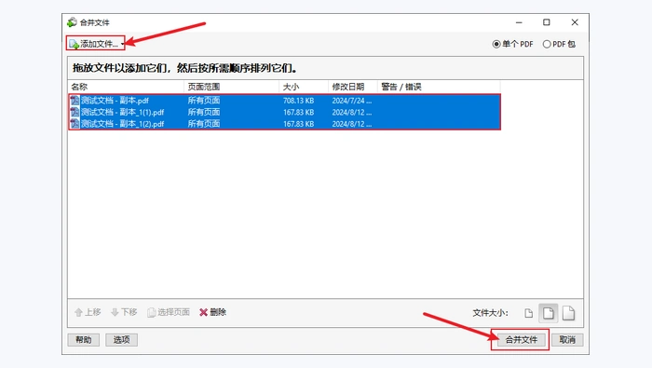Choose the largest file size icon
The width and height of the screenshot is (652, 368).
568,313
